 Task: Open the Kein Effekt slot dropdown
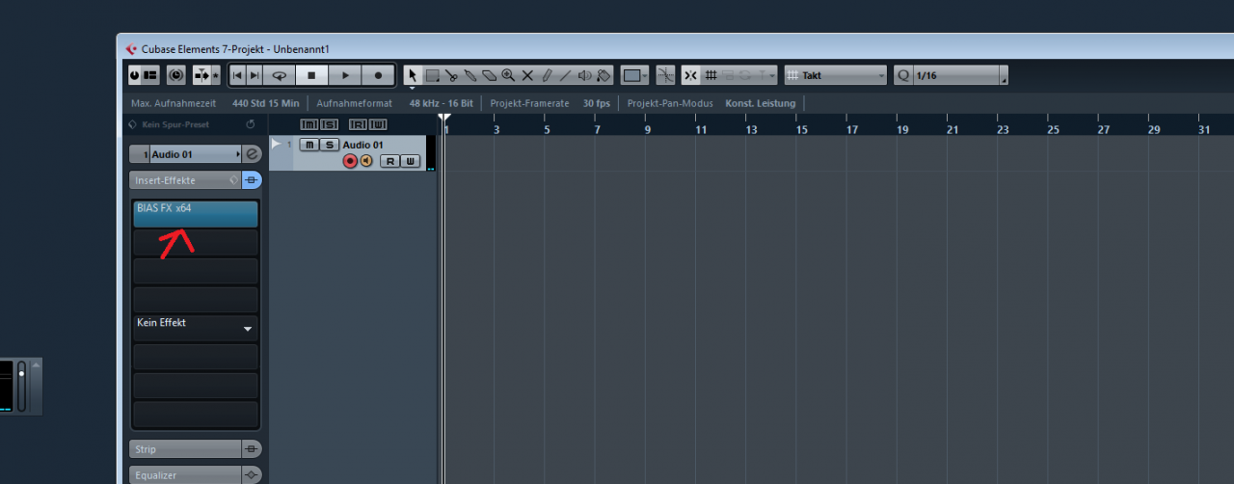click(248, 329)
